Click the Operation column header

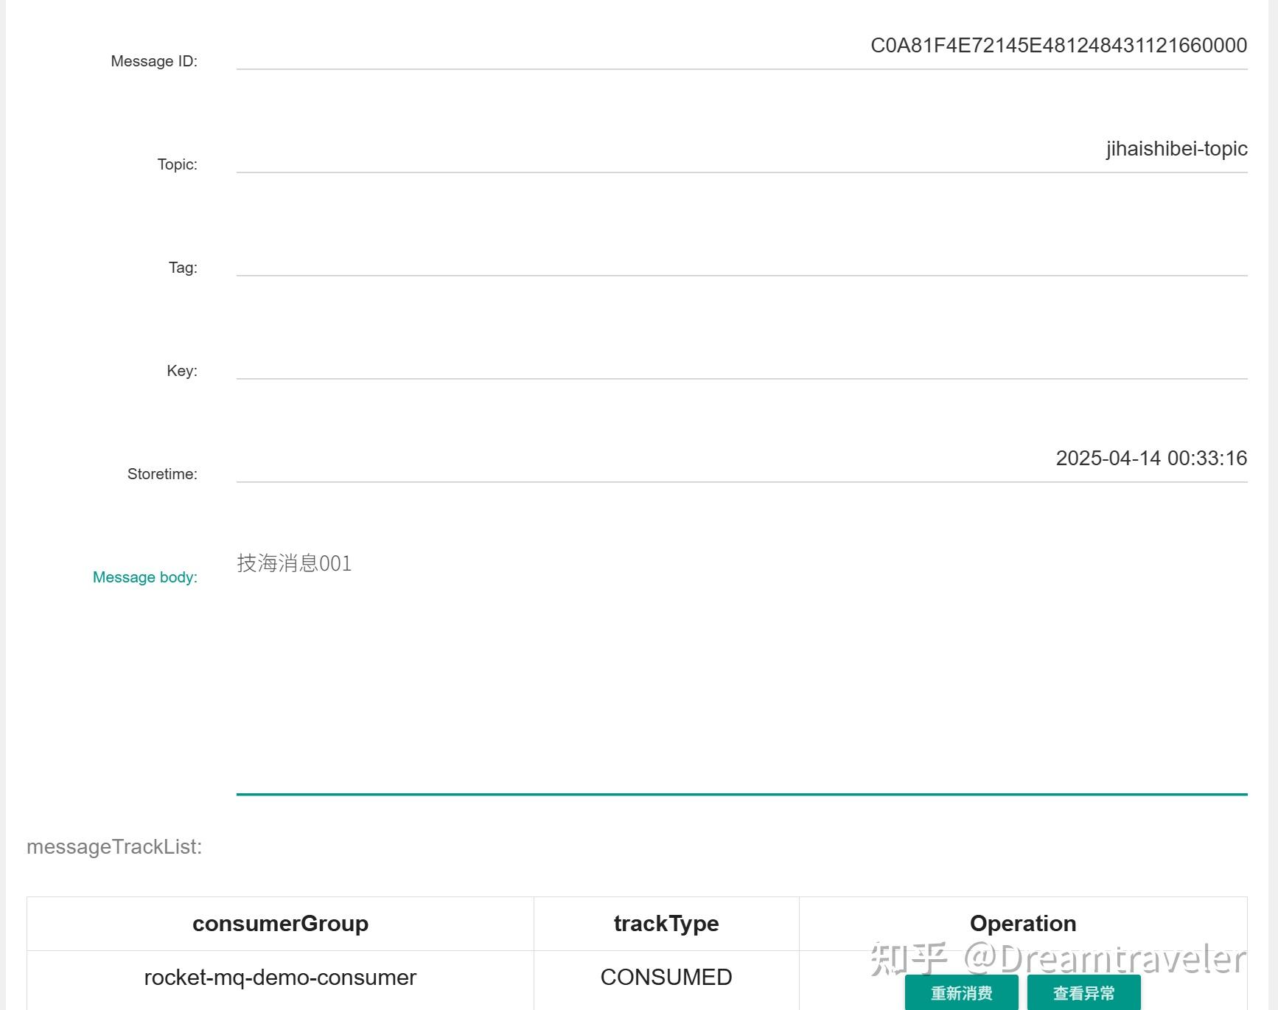pos(1023,923)
